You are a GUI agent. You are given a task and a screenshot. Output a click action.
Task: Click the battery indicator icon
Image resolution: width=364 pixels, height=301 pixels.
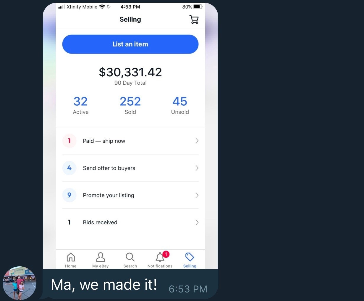(198, 7)
